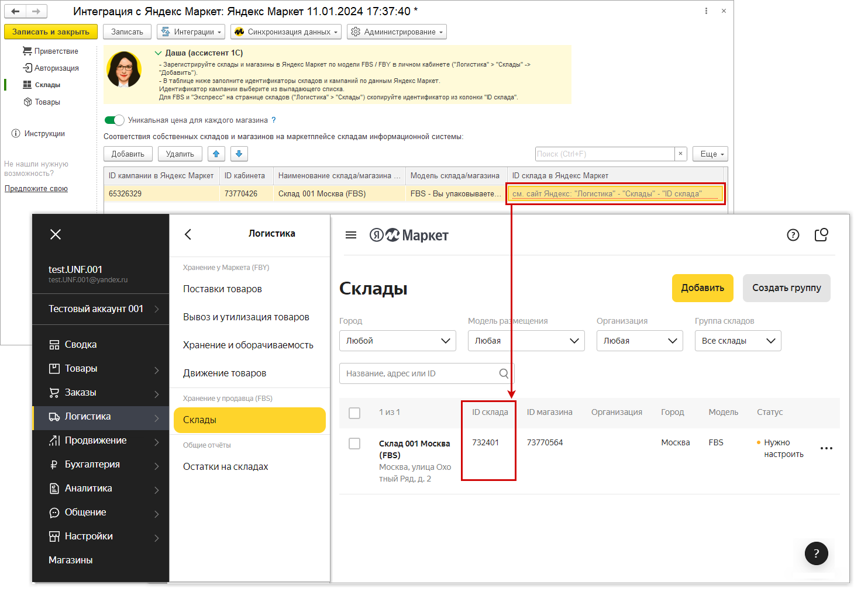This screenshot has width=854, height=592.
Task: Open the Продвижение section in the dark sidebar
Action: tap(101, 441)
